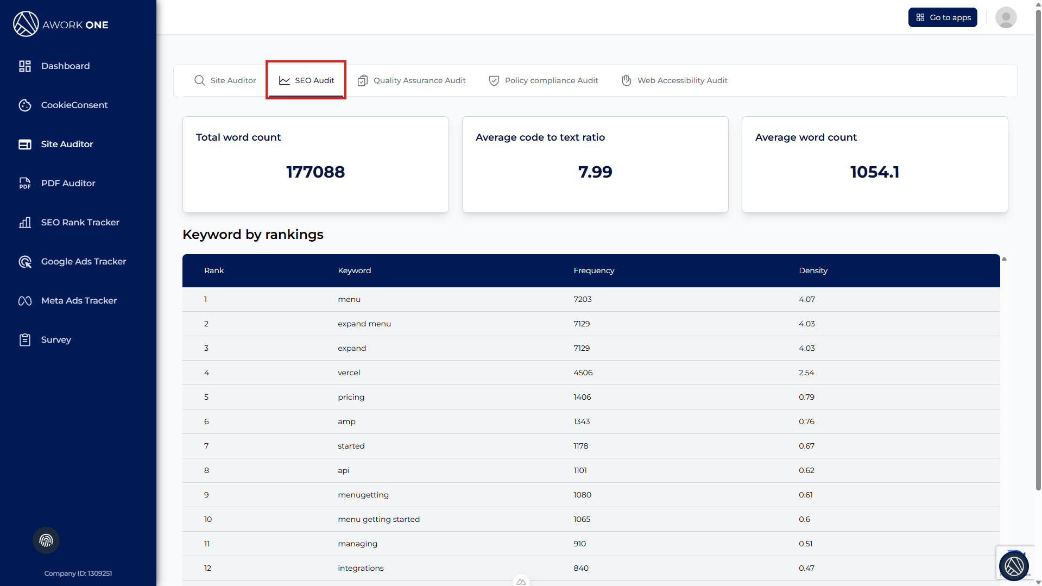Click the table scroll-up arrow
The height and width of the screenshot is (586, 1042).
click(x=1004, y=259)
